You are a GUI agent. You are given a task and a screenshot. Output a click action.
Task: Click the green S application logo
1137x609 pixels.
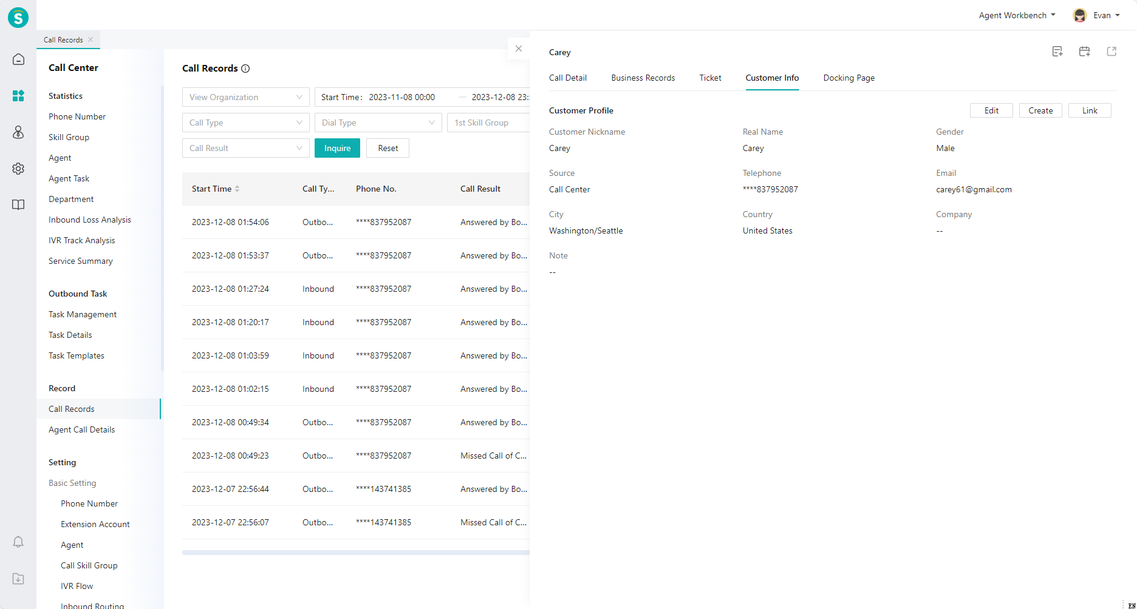tap(18, 18)
